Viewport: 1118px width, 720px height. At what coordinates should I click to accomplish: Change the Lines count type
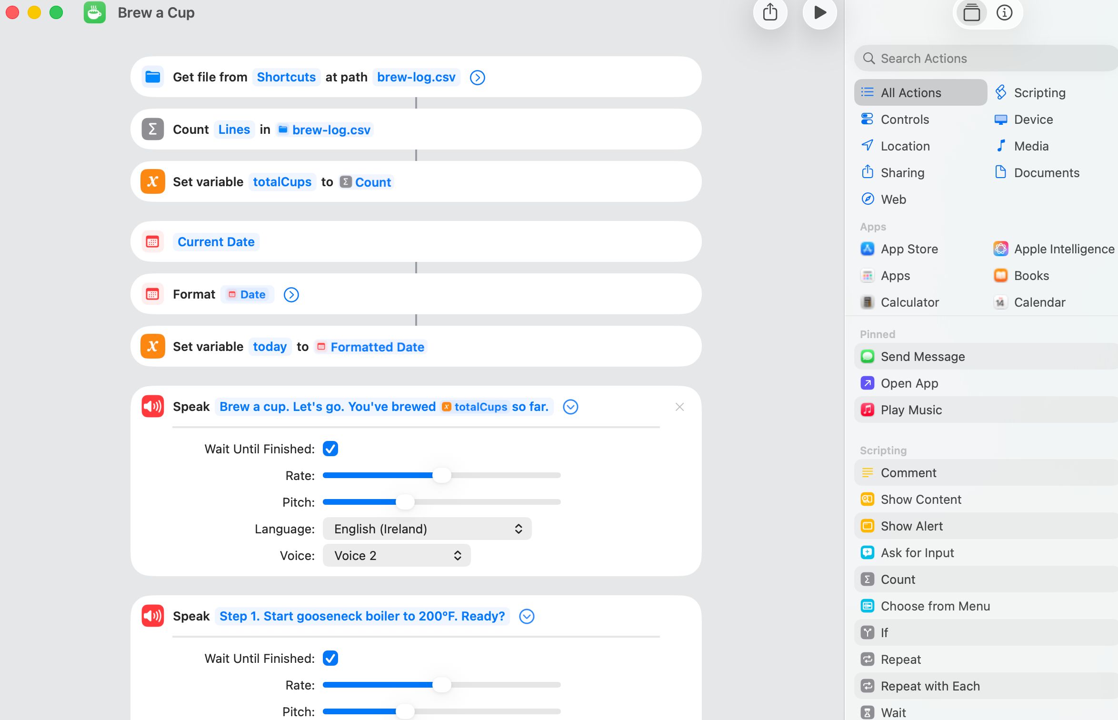point(234,130)
